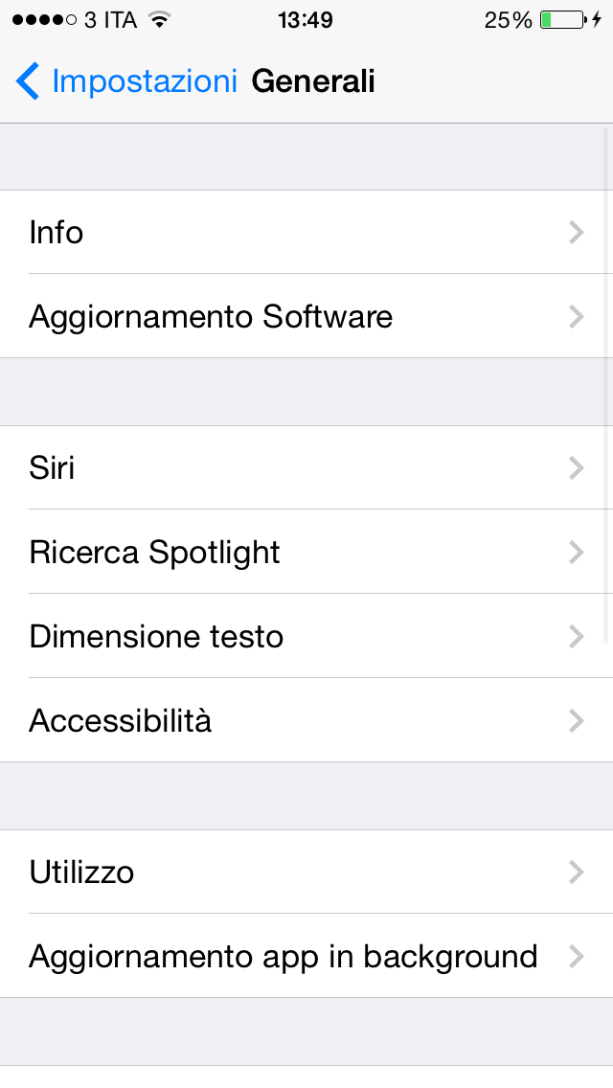
Task: Tap chevron beside Utilizzo
Action: 576,873
